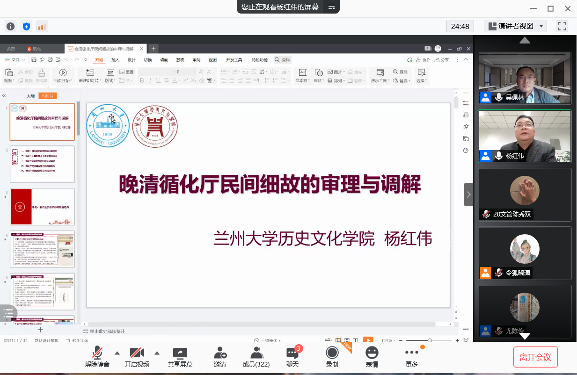
Task: Open the meeting info icon
Action: (10, 27)
